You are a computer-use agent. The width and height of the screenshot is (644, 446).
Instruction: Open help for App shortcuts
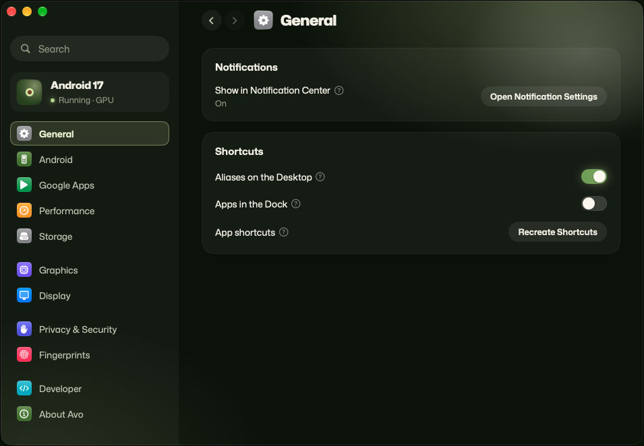point(283,232)
